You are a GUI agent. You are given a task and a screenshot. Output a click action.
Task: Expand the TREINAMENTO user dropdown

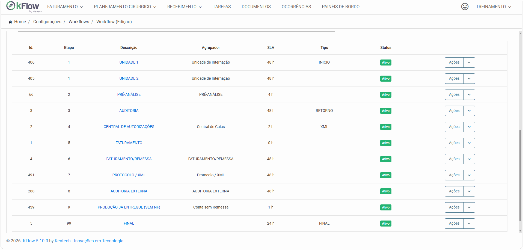(x=494, y=7)
